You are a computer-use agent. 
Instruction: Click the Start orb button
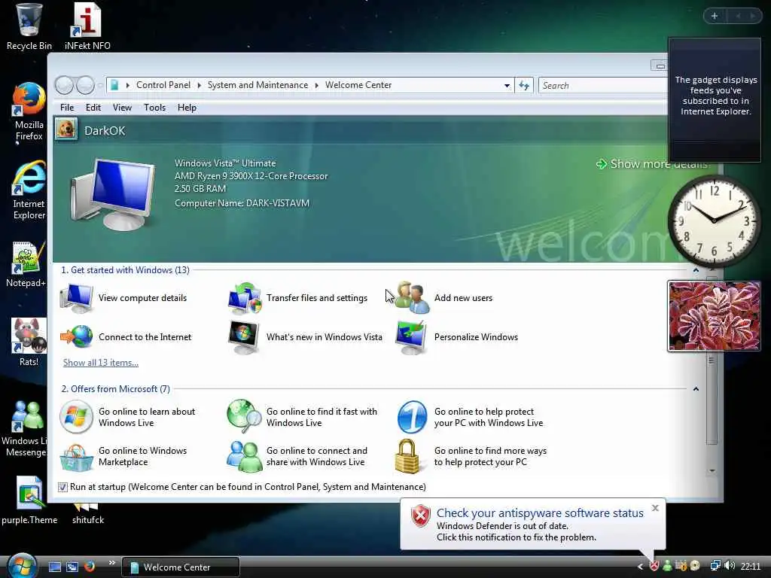click(21, 566)
